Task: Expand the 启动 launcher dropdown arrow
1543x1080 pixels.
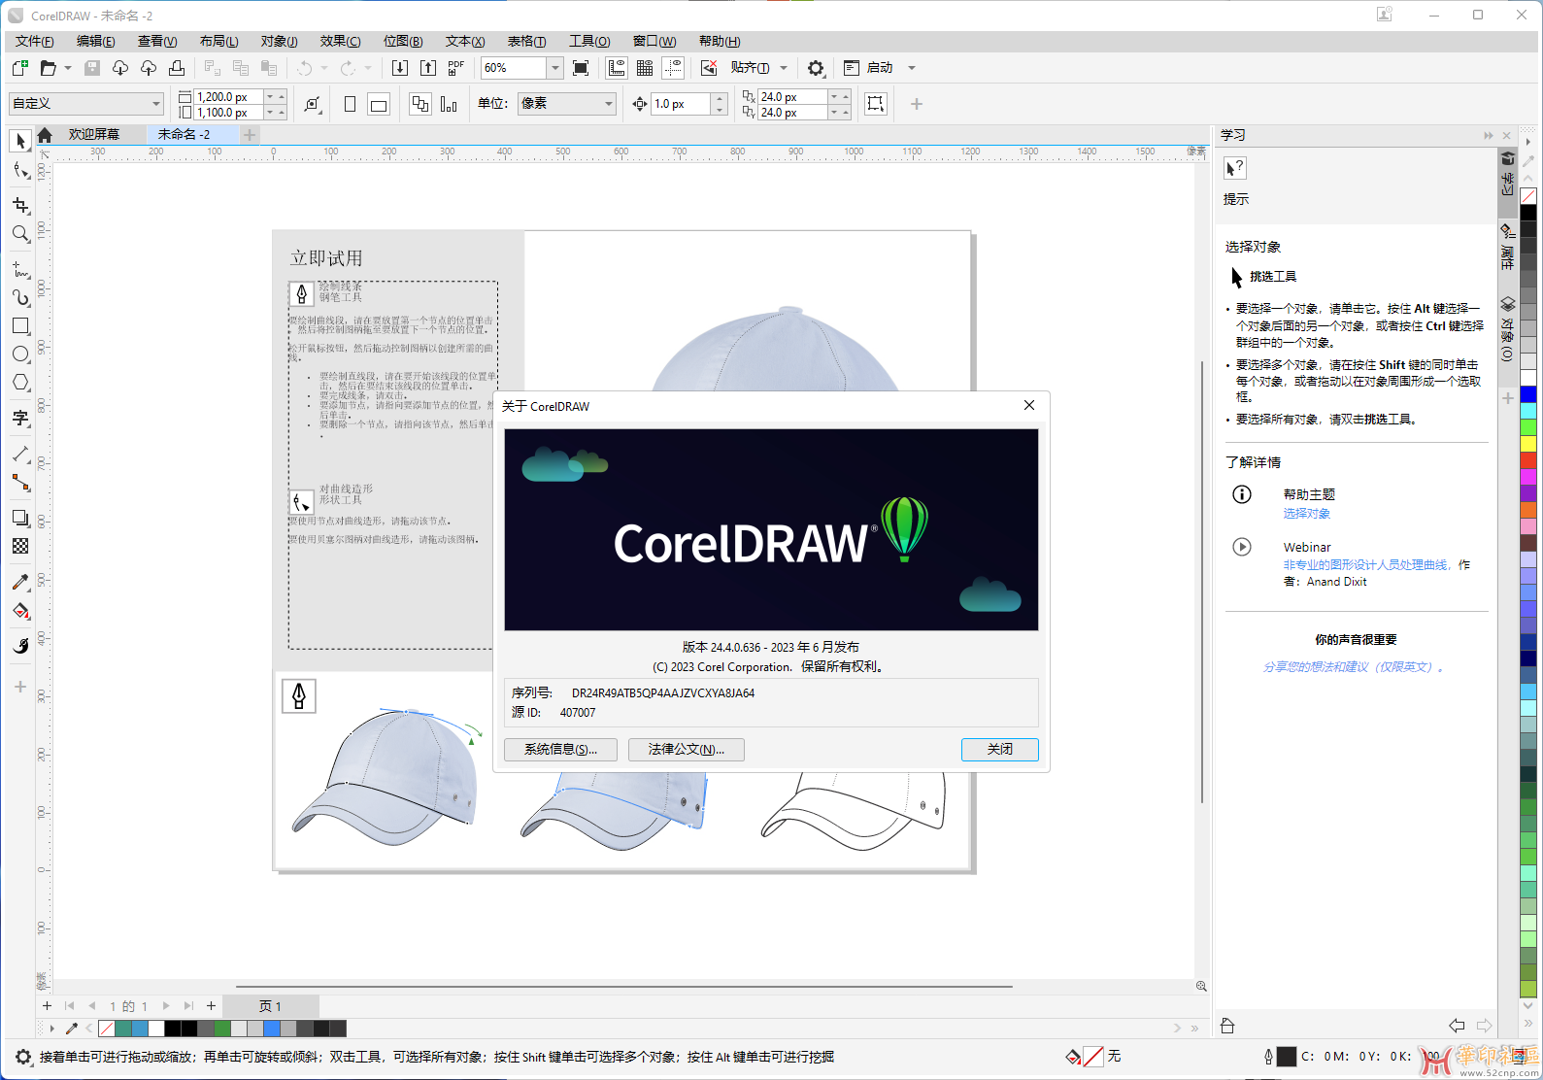Action: pos(912,68)
